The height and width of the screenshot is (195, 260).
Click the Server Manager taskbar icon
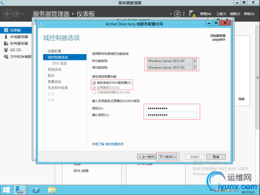19,190
